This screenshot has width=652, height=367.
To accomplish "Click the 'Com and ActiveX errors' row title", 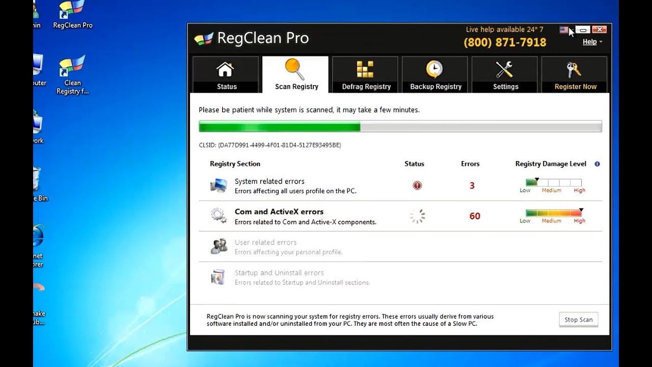I will coord(279,212).
